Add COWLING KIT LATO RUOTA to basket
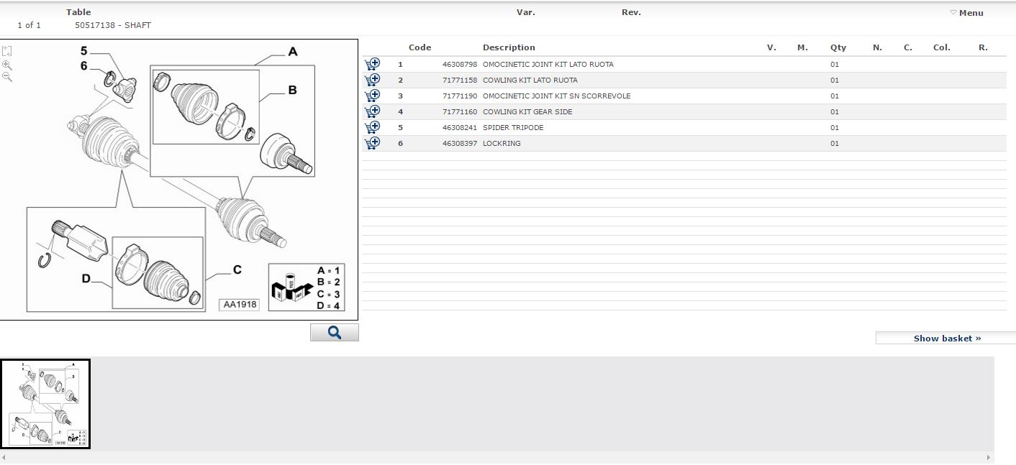This screenshot has height=465, width=1016. (x=372, y=80)
